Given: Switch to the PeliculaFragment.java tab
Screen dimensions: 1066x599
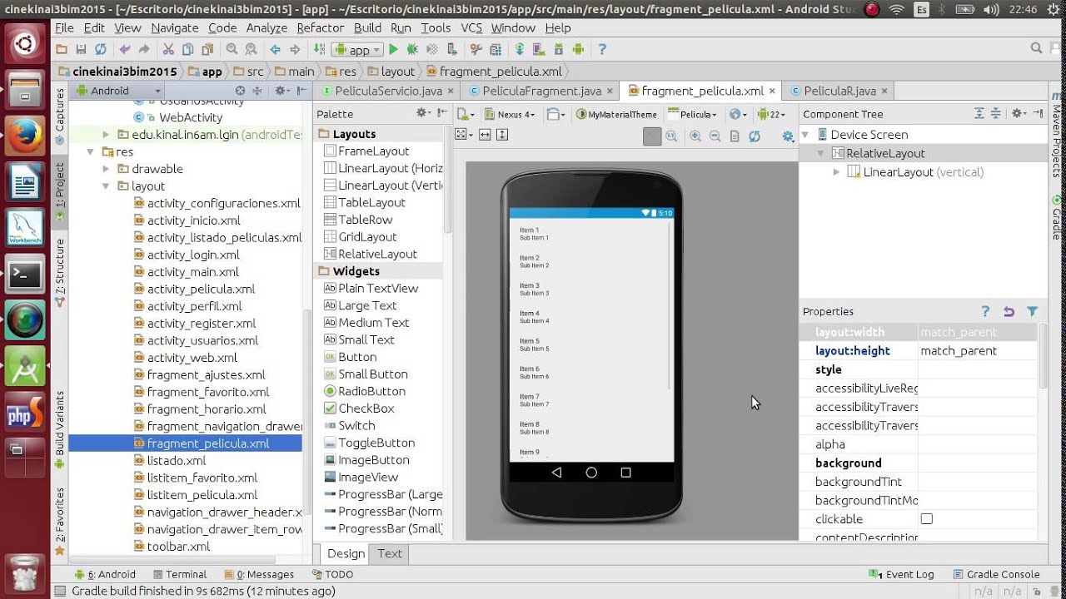Looking at the screenshot, I should click(541, 91).
